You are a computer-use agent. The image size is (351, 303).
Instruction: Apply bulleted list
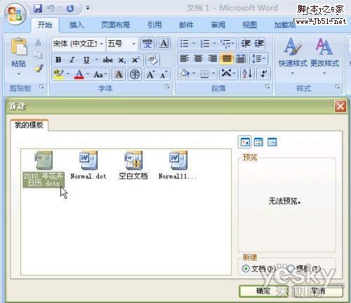[185, 44]
